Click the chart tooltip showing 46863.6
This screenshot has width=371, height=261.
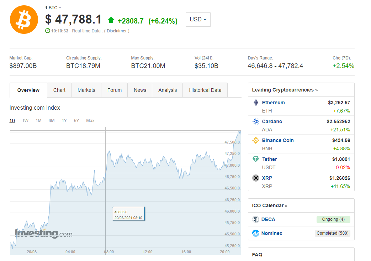pyautogui.click(x=129, y=214)
